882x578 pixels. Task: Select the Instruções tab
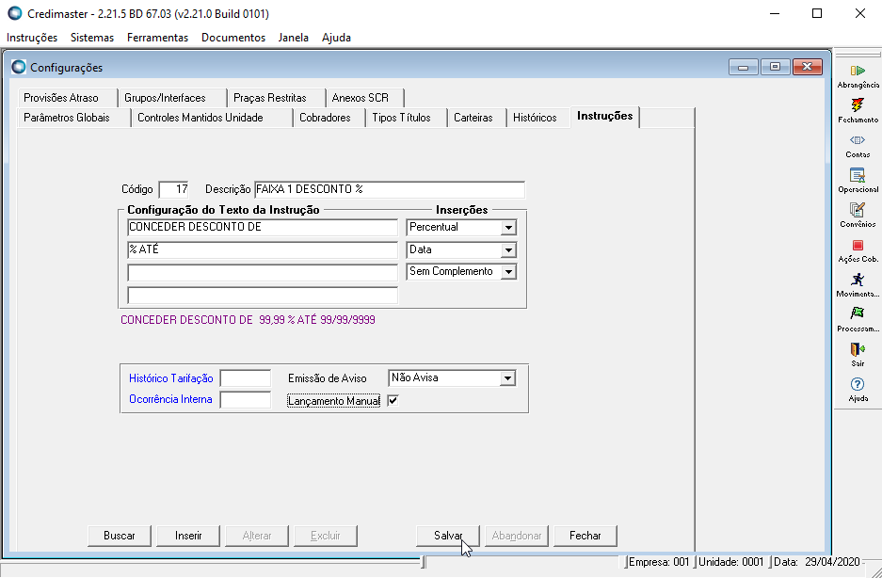pyautogui.click(x=604, y=117)
